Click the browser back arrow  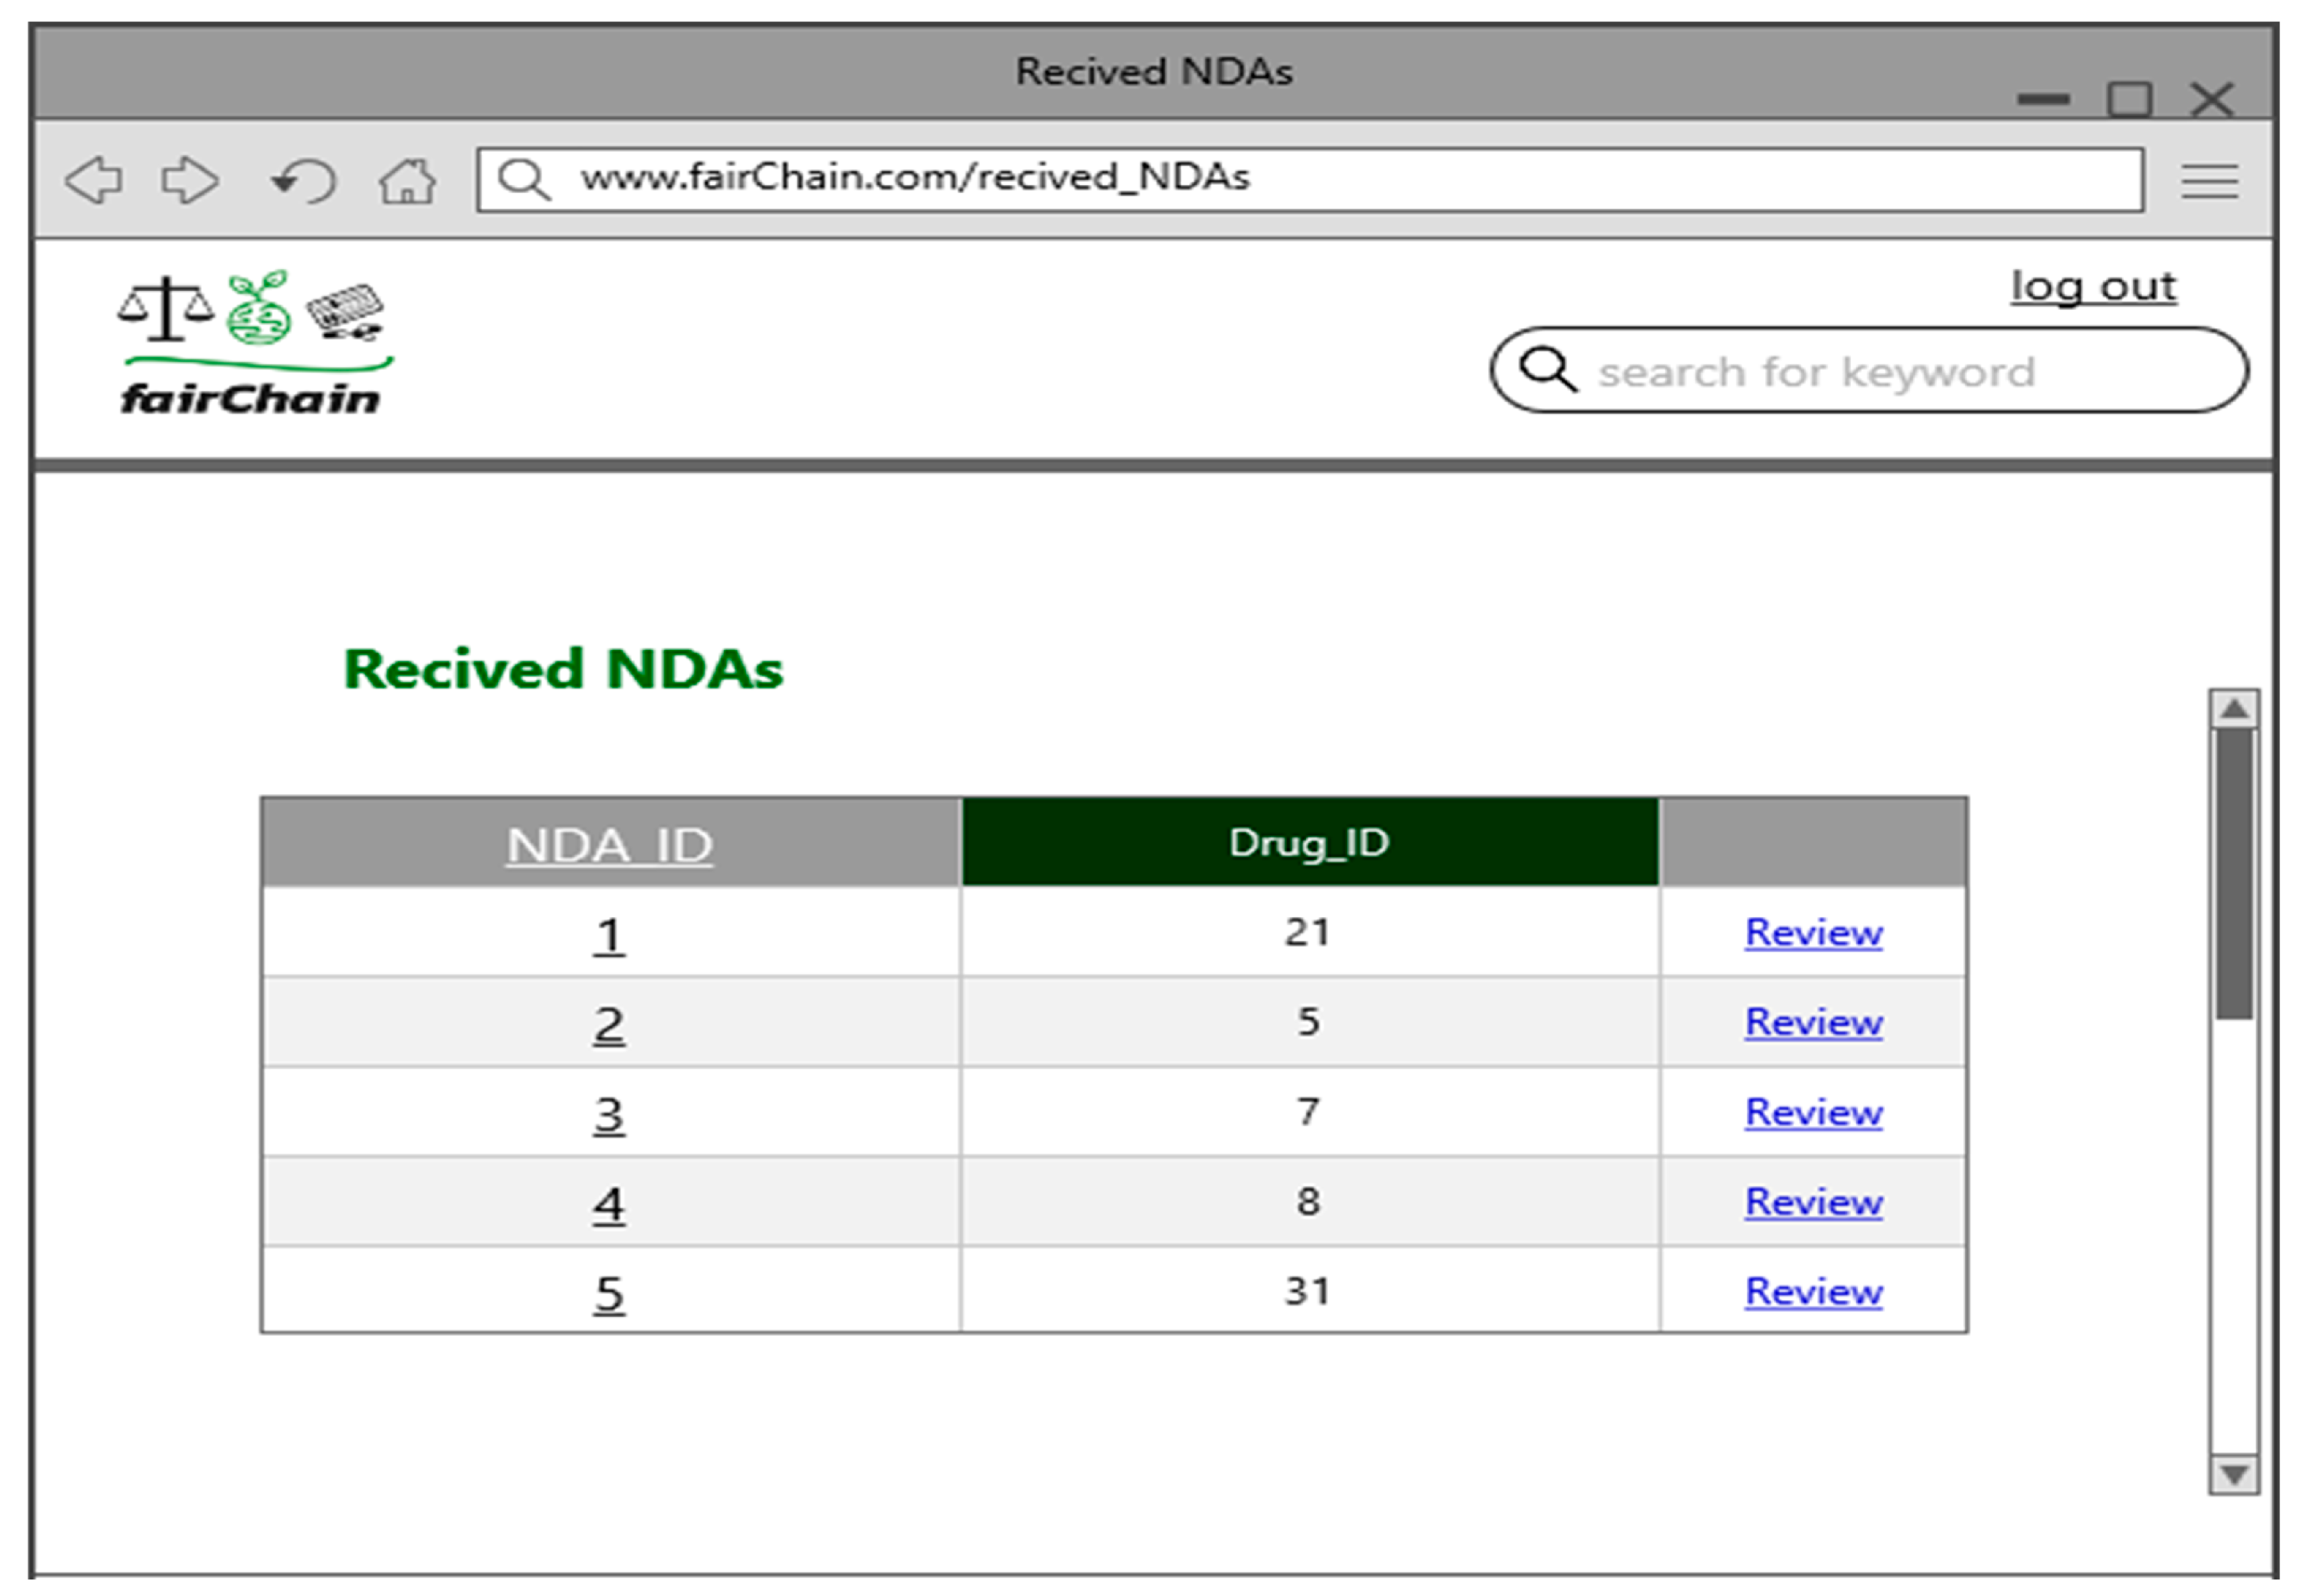[x=94, y=180]
